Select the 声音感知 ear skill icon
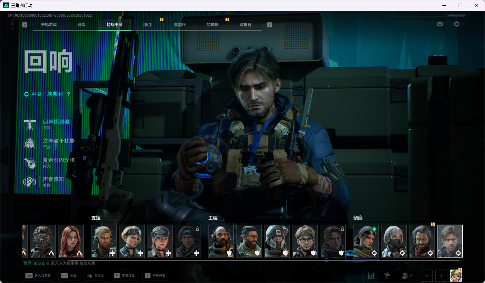 click(x=29, y=182)
